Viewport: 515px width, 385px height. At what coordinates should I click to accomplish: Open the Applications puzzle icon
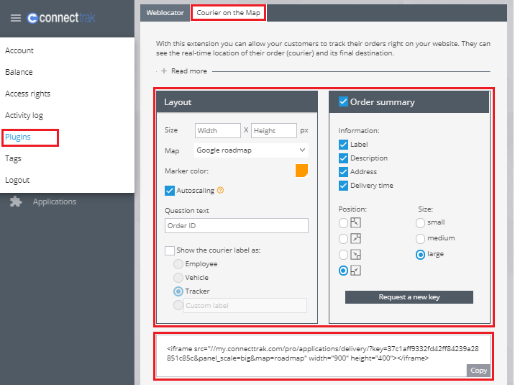(16, 201)
